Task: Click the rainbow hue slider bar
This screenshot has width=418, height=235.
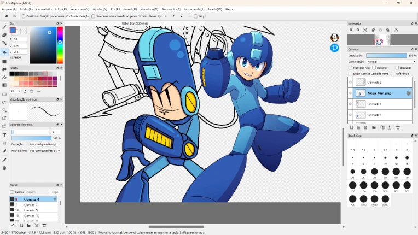Action: tap(60, 45)
